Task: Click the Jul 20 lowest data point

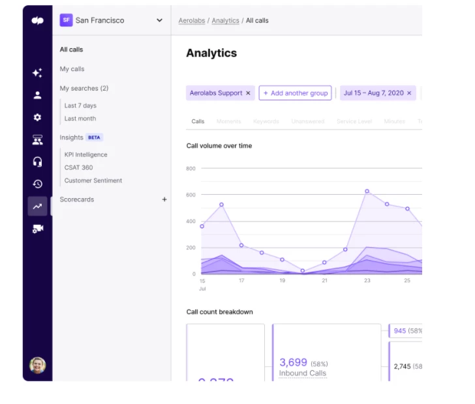Action: click(303, 270)
